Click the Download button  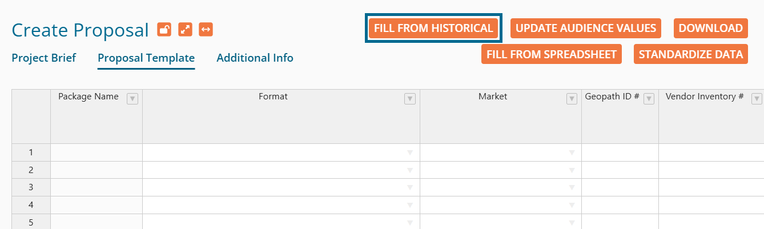710,28
